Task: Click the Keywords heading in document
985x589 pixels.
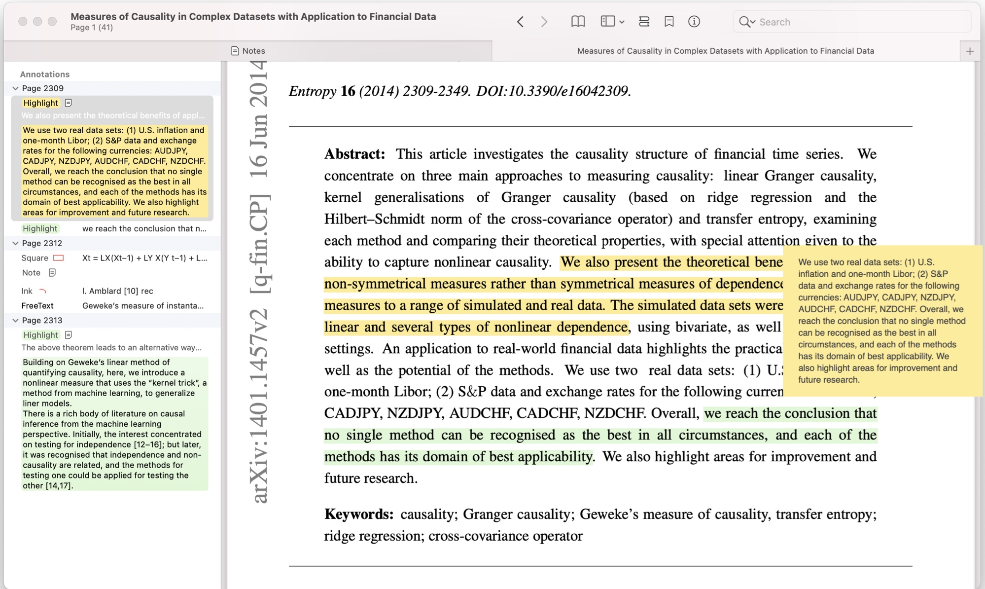Action: coord(358,514)
